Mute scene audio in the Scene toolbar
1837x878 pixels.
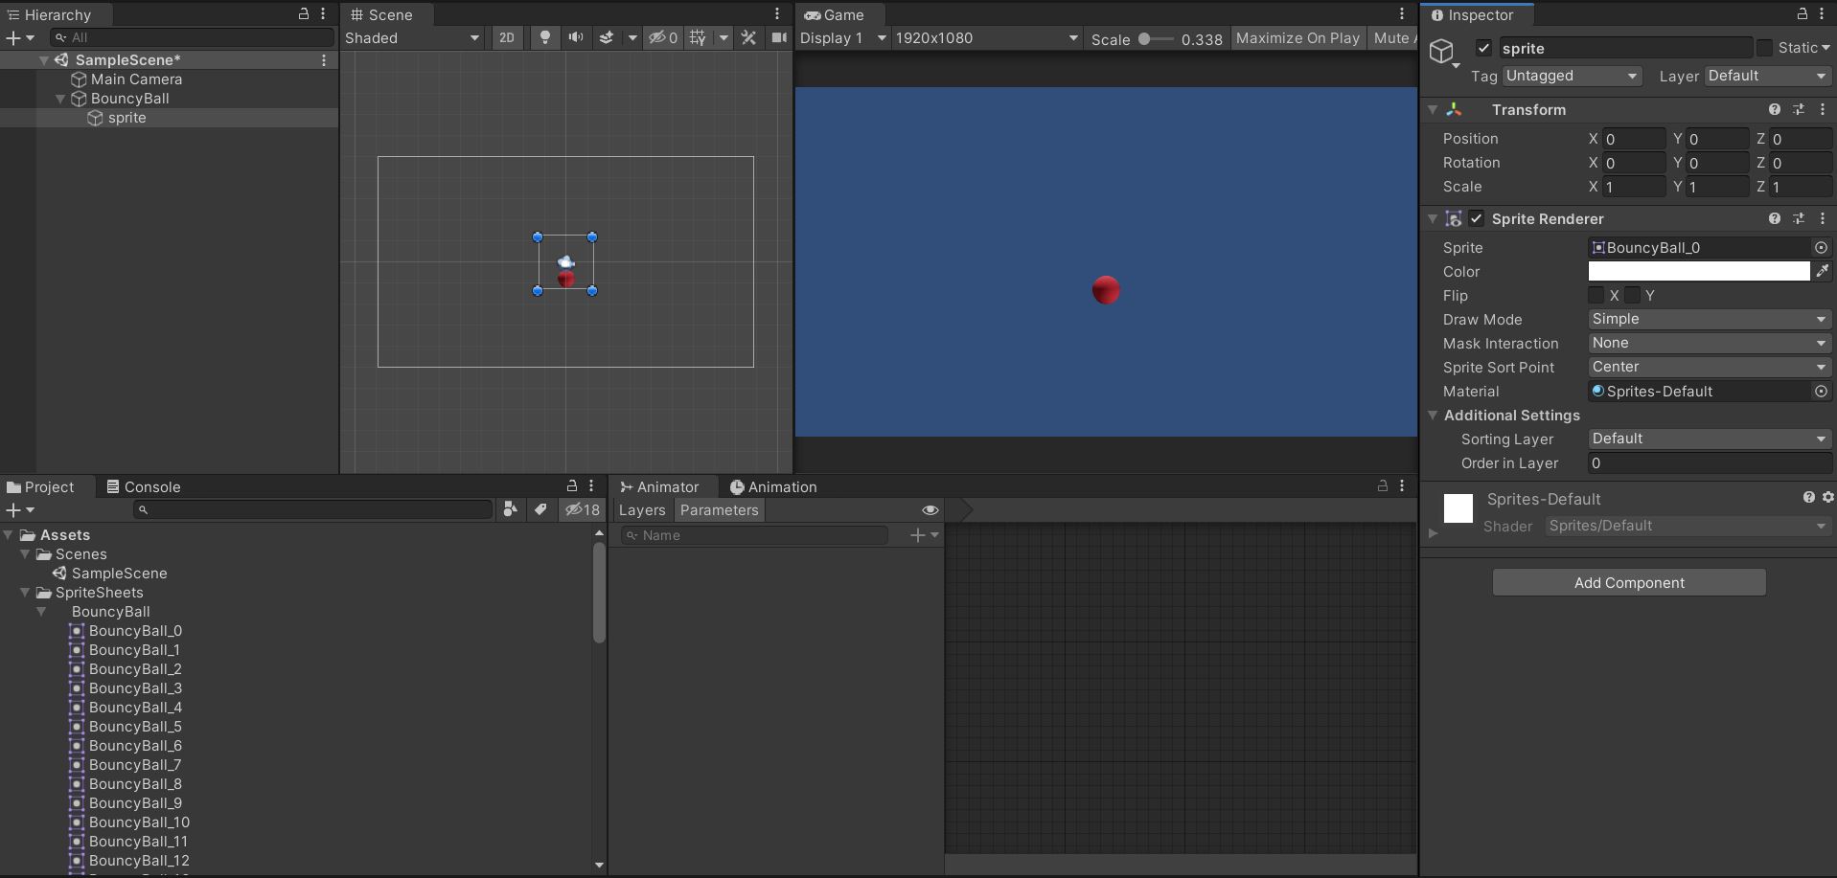[575, 38]
